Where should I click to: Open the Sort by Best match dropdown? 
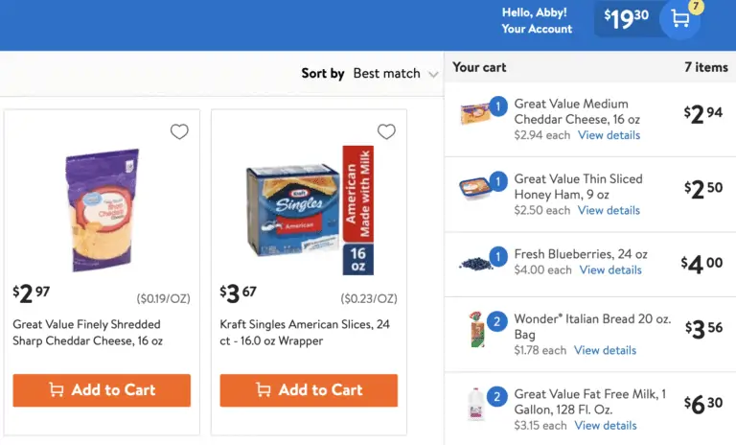[395, 74]
